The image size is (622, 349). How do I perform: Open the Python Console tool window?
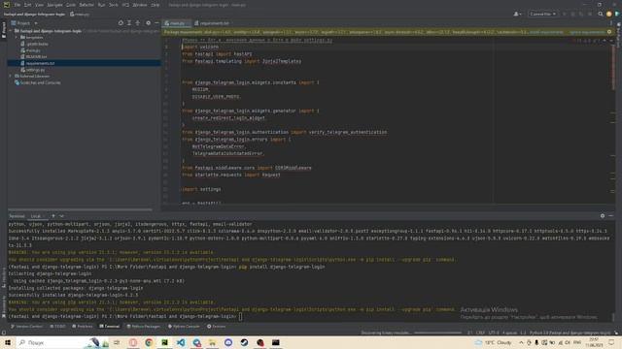[x=184, y=327]
